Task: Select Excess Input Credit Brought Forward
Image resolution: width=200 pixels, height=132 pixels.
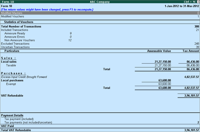Action: pos(100,77)
